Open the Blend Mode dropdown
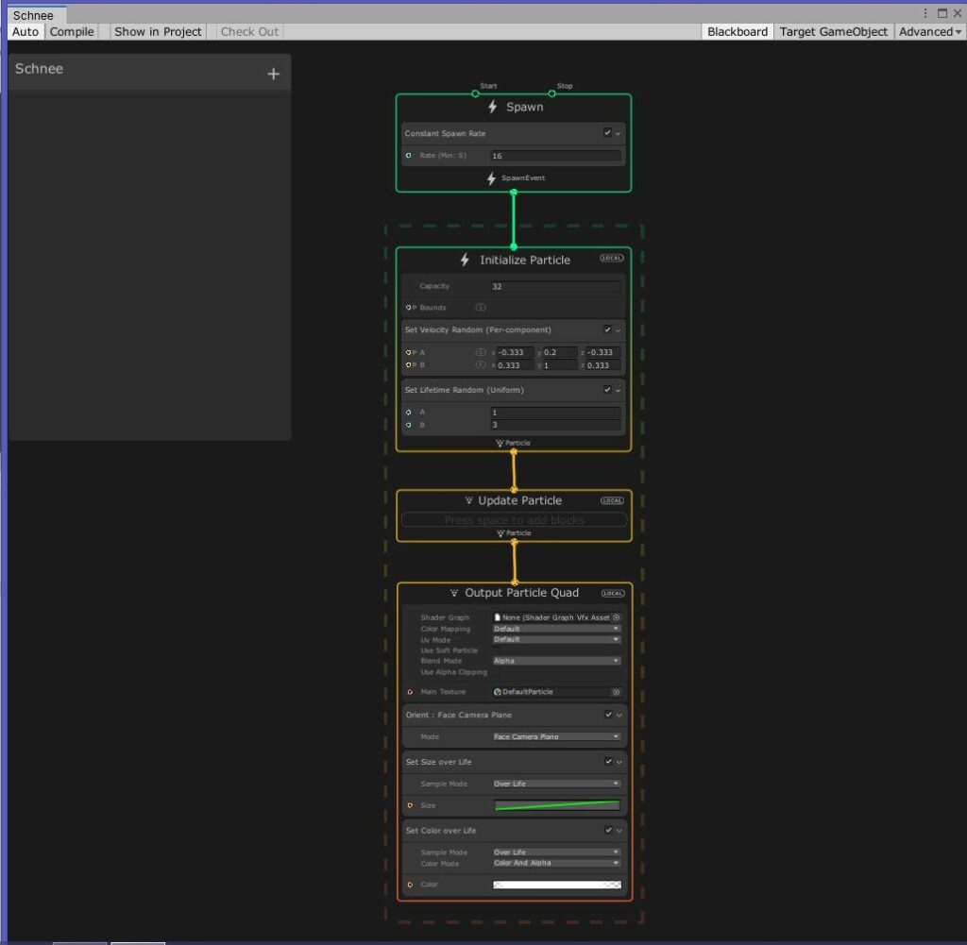The height and width of the screenshot is (945, 967). pyautogui.click(x=556, y=661)
